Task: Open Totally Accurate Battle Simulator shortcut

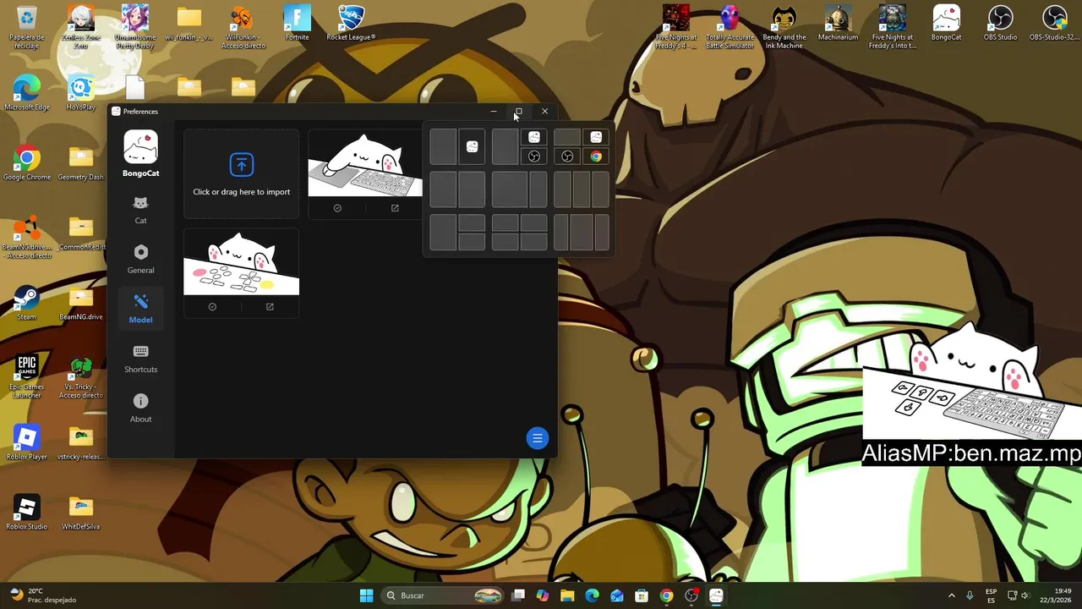Action: pyautogui.click(x=730, y=28)
